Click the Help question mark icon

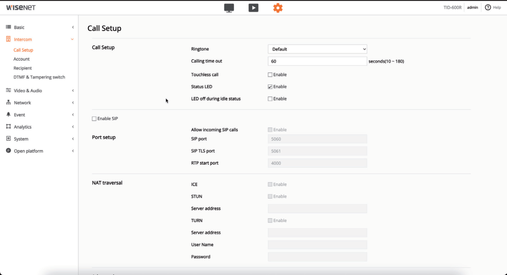coord(488,7)
